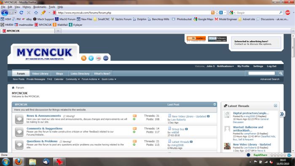Open the Quick Links dropdown
The height and width of the screenshot is (166, 295).
[x=109, y=79]
